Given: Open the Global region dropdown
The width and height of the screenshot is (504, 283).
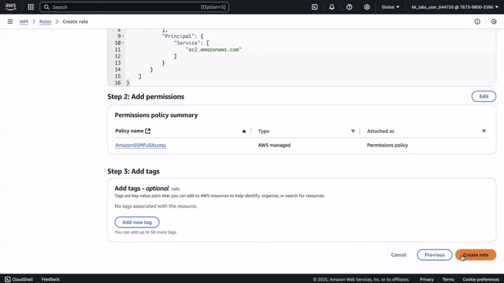Looking at the screenshot, I should click(390, 7).
